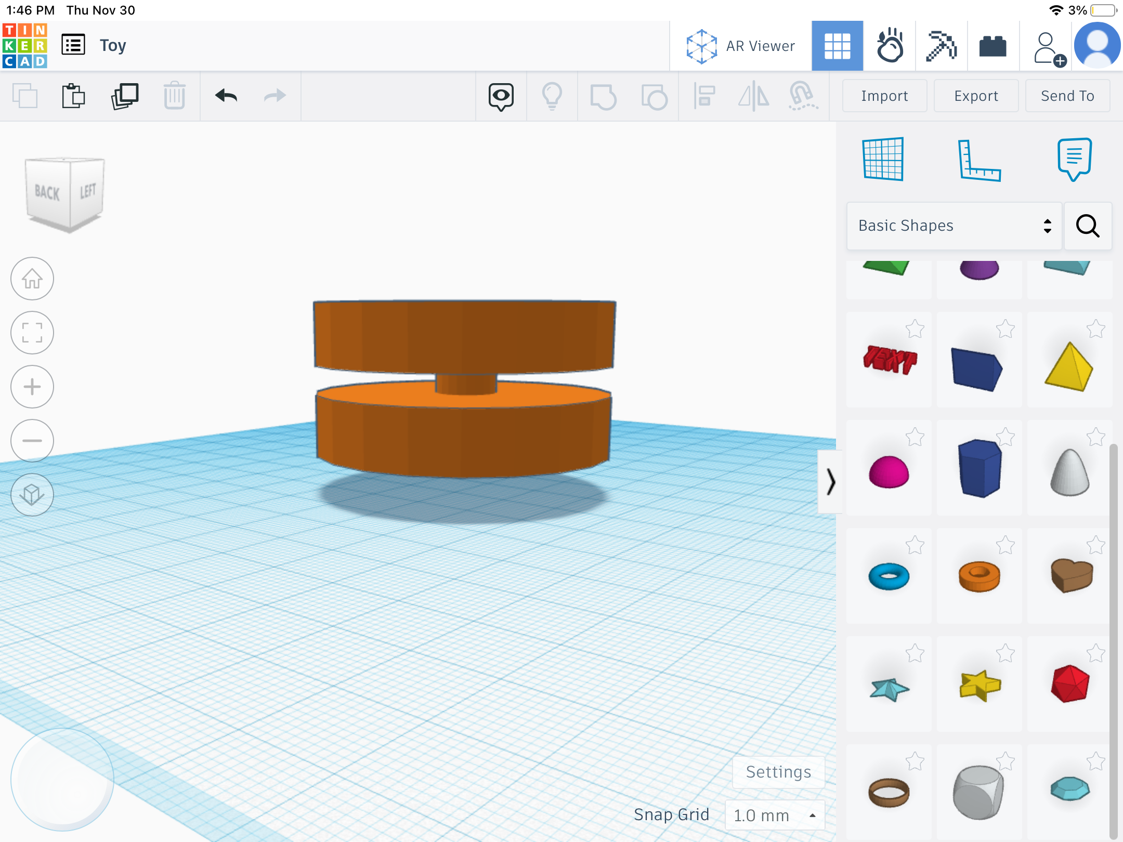Image resolution: width=1123 pixels, height=842 pixels.
Task: Select the yellow Star shape
Action: [x=979, y=684]
